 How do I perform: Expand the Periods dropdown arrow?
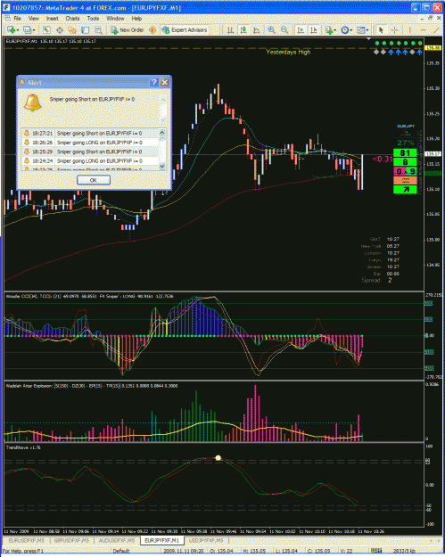351,30
